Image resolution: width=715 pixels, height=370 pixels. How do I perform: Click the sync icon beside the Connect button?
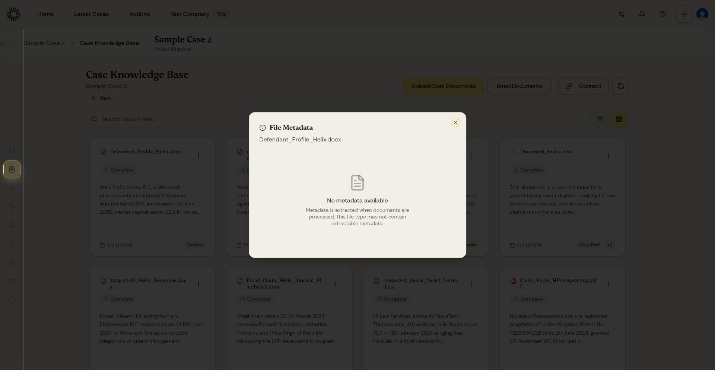[x=620, y=86]
